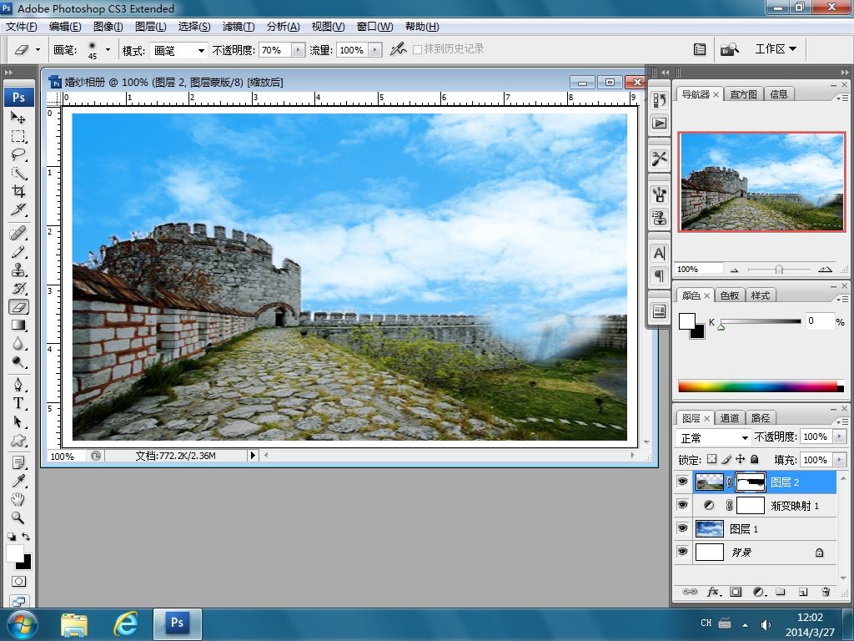Image resolution: width=854 pixels, height=641 pixels.
Task: Toggle lock all for the layer
Action: click(x=755, y=460)
